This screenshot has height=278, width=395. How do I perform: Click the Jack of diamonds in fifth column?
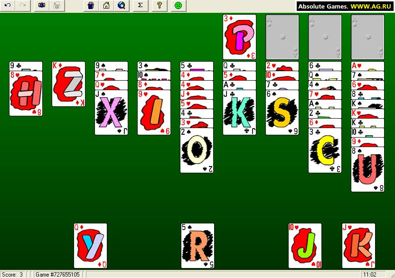(197, 95)
